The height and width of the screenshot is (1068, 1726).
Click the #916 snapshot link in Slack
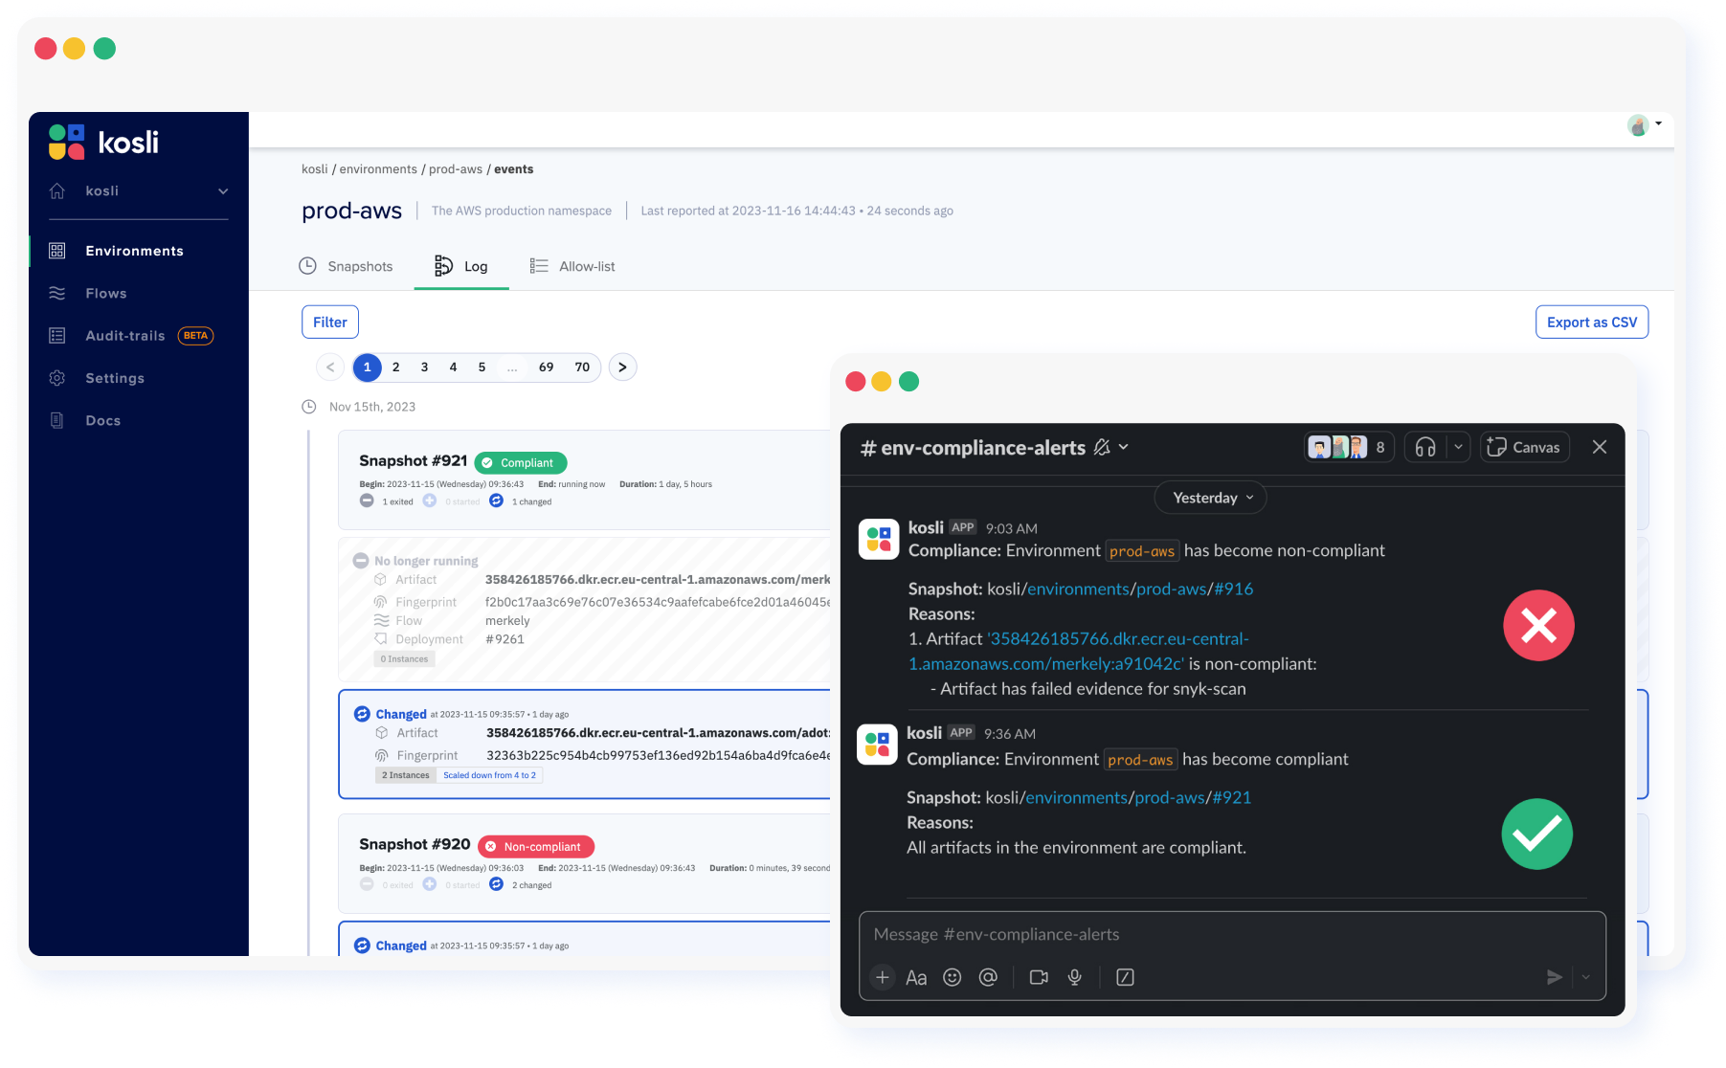[1234, 589]
